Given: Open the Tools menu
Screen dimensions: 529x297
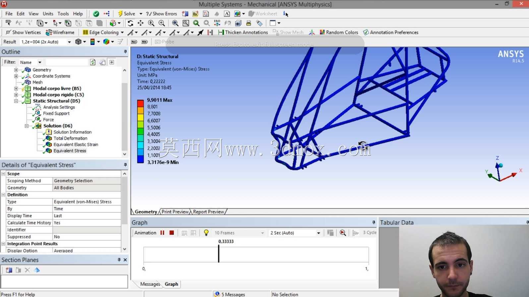Looking at the screenshot, I should (x=63, y=14).
